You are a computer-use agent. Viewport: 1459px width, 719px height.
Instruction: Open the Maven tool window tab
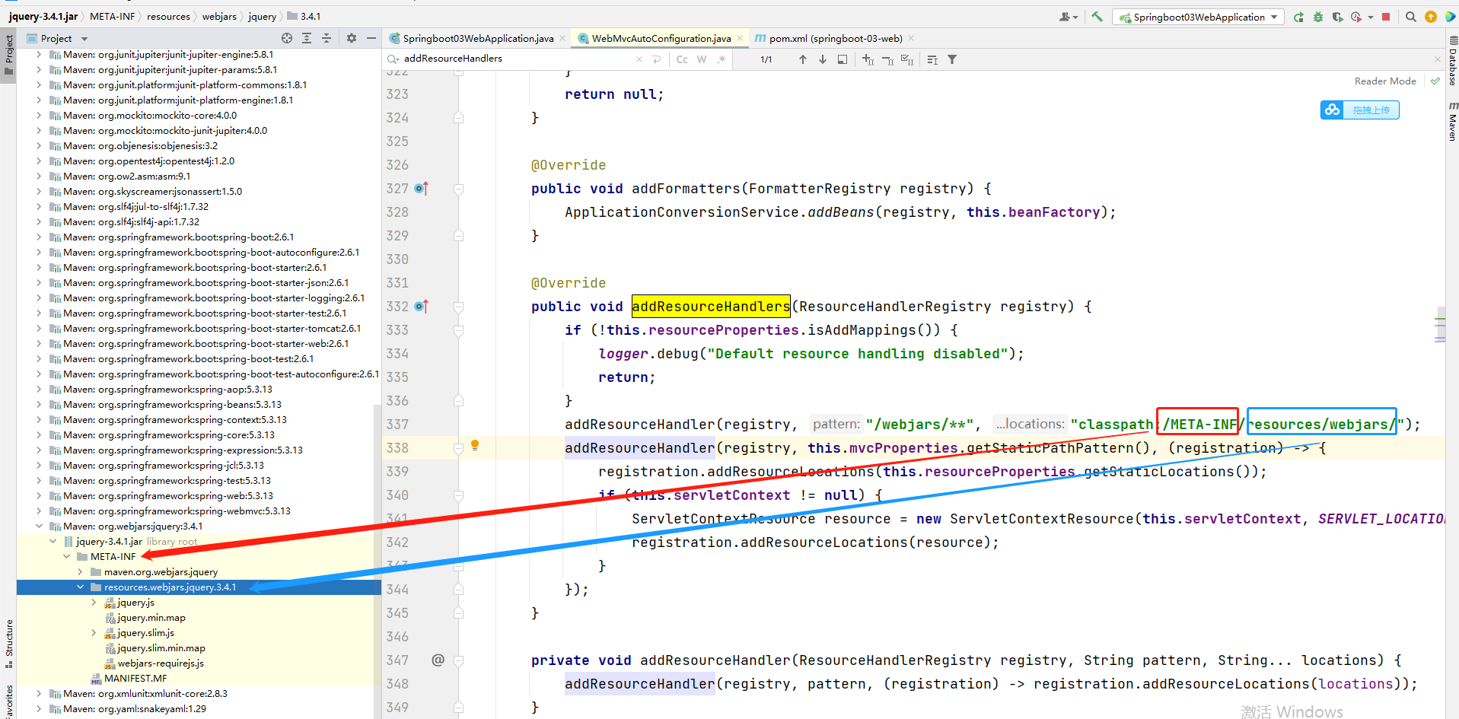point(1452,122)
